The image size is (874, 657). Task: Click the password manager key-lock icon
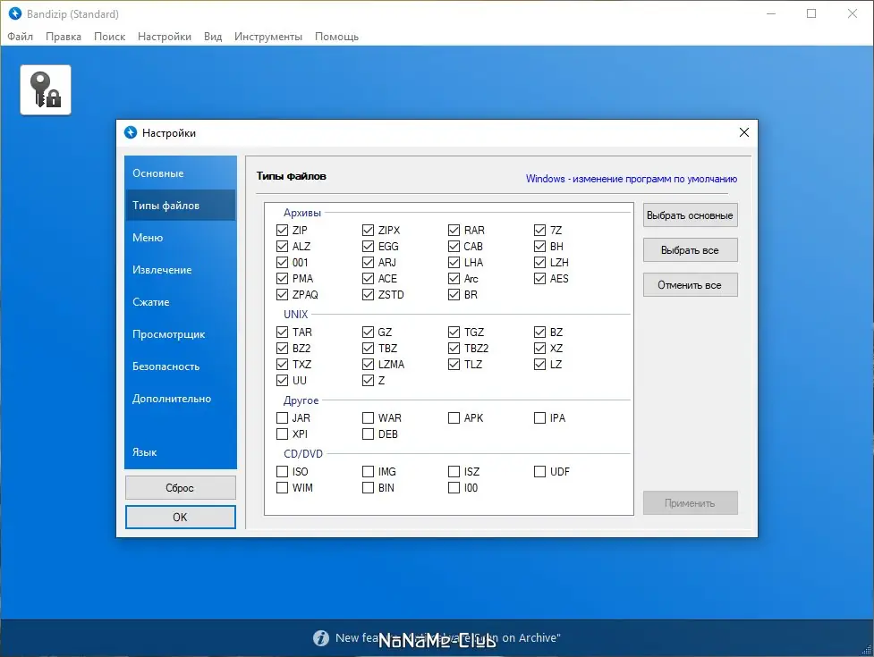coord(46,89)
